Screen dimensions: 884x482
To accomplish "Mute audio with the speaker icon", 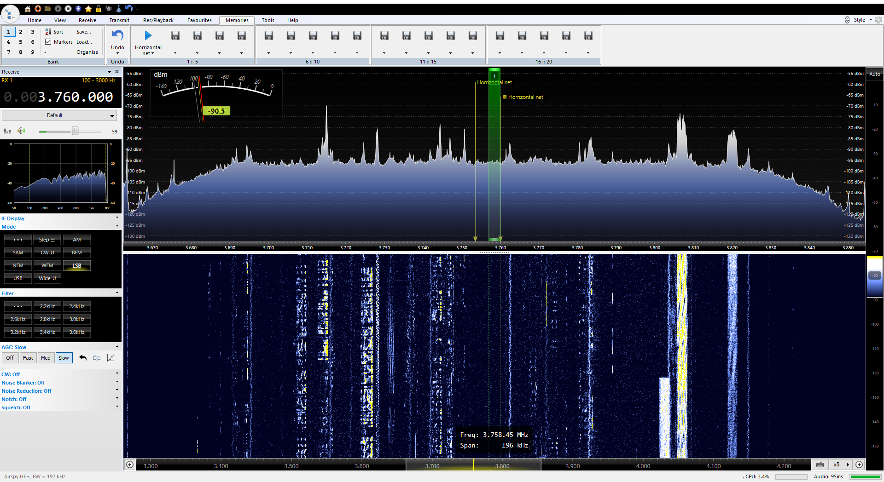I will pos(21,131).
